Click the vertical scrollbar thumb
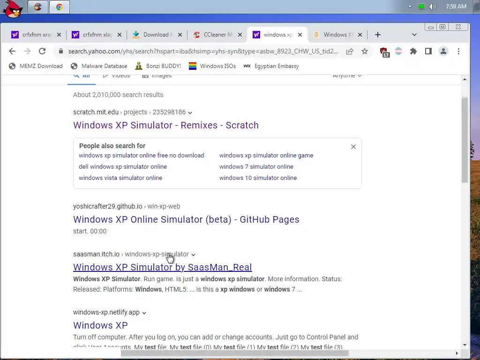Viewport: 480px width, 360px height. click(x=465, y=140)
